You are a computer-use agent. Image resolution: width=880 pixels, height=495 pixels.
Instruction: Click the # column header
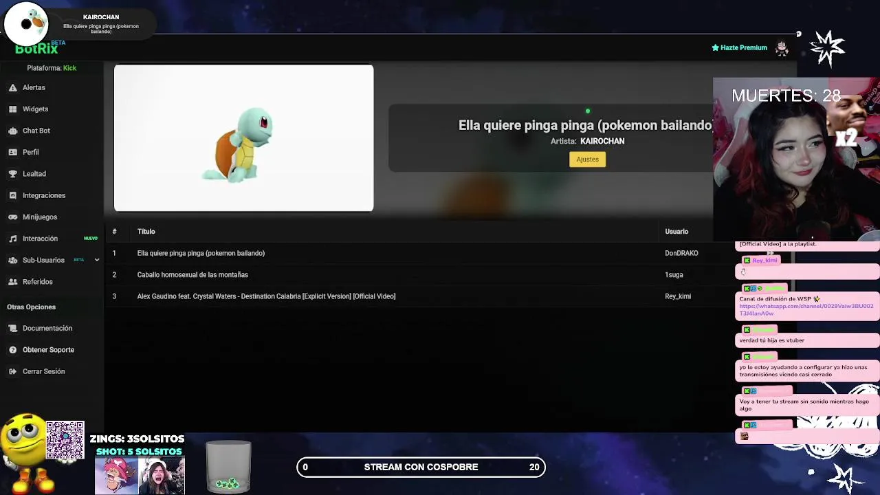click(x=114, y=232)
